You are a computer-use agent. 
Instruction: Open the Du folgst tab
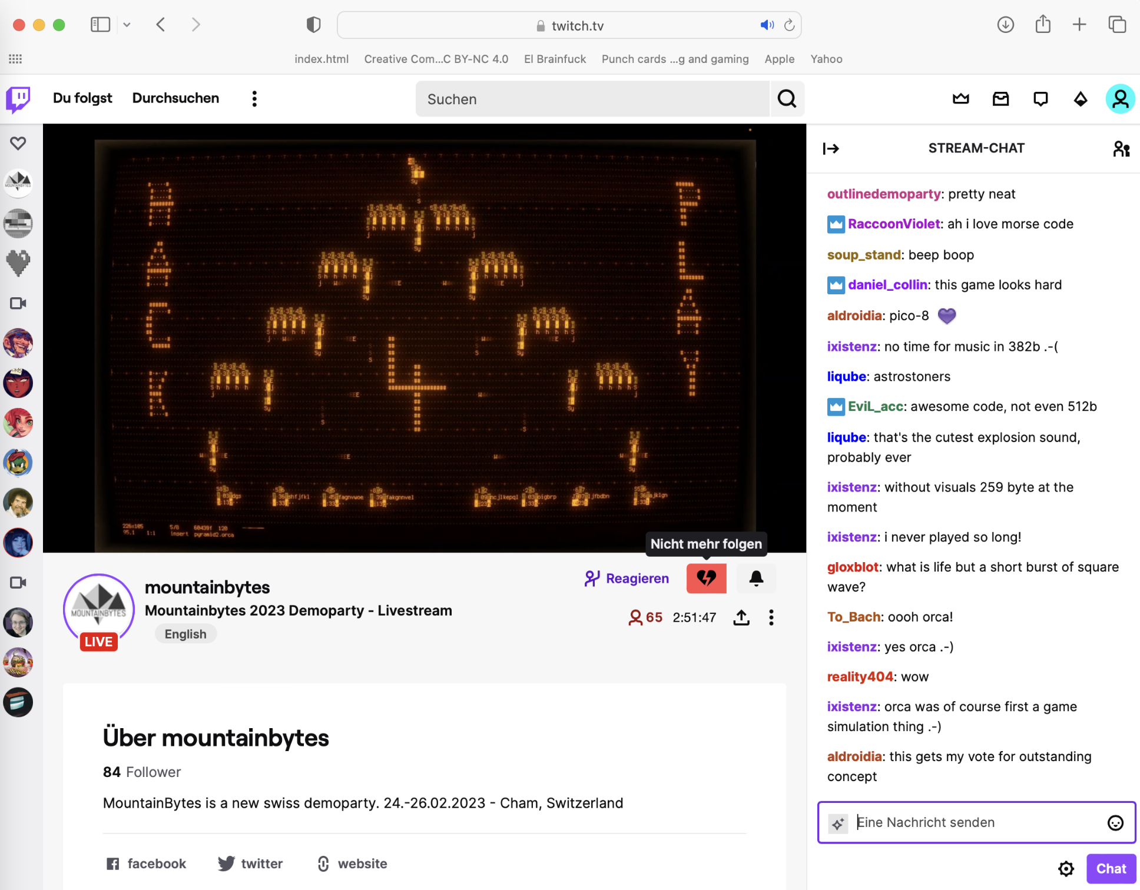tap(82, 98)
